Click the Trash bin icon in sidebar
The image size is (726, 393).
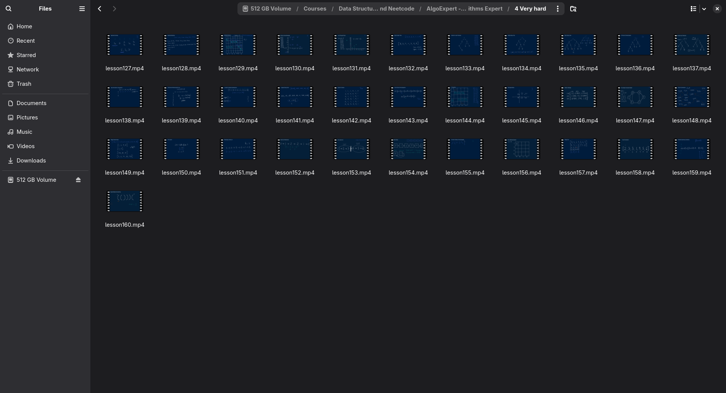[11, 84]
